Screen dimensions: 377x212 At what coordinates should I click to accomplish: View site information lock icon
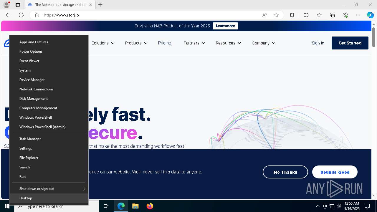(37, 15)
